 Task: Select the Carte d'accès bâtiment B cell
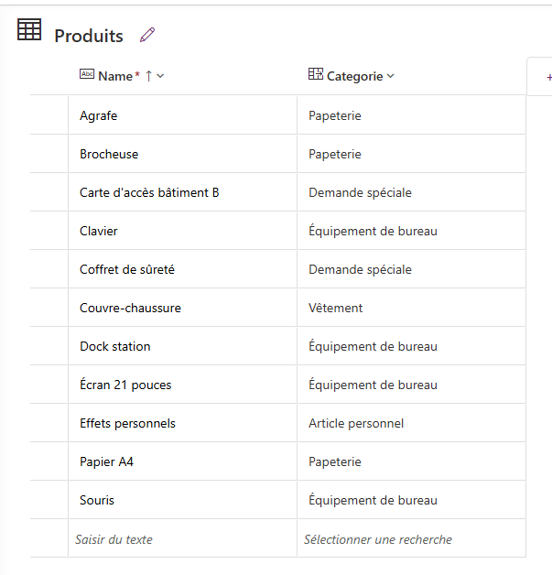[182, 192]
